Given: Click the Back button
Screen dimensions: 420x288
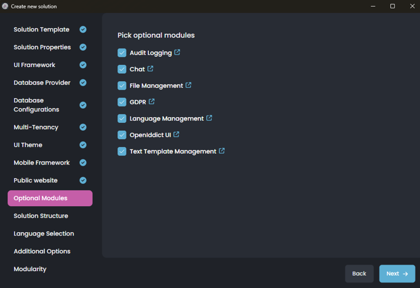Looking at the screenshot, I should point(359,273).
